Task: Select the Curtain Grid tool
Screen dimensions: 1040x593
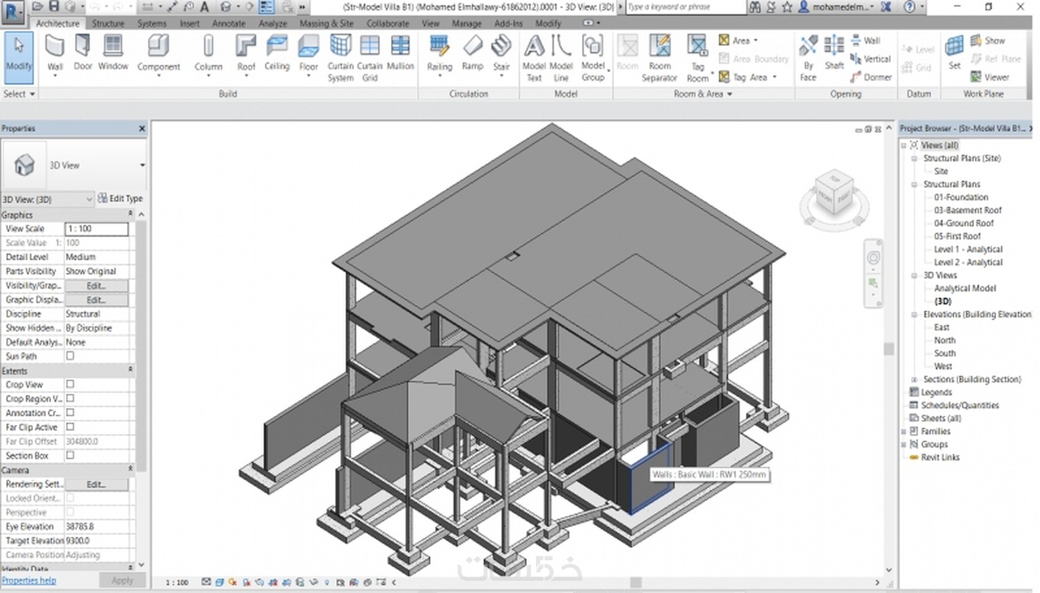Action: tap(370, 58)
